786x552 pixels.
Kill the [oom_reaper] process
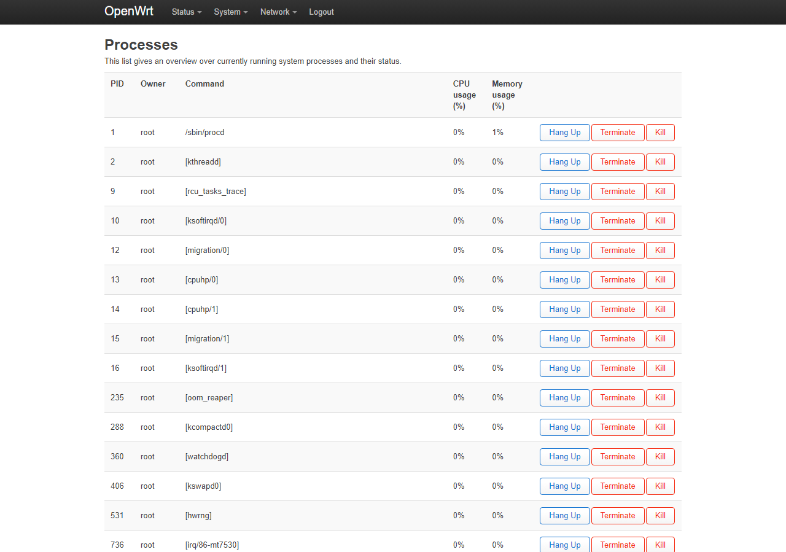[x=660, y=398]
